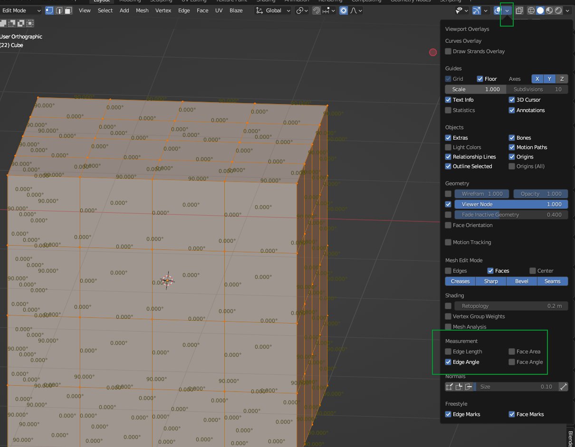
Task: Switch to wireframe viewport shading
Action: [x=531, y=10]
